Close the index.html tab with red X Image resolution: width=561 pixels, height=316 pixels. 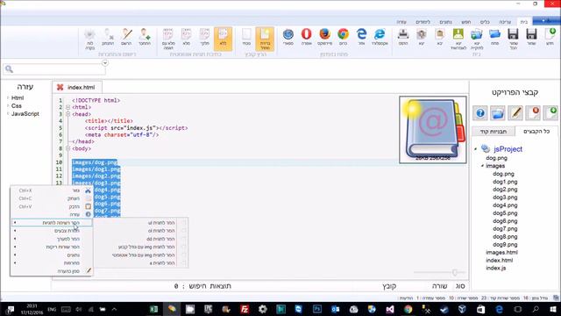(60, 87)
